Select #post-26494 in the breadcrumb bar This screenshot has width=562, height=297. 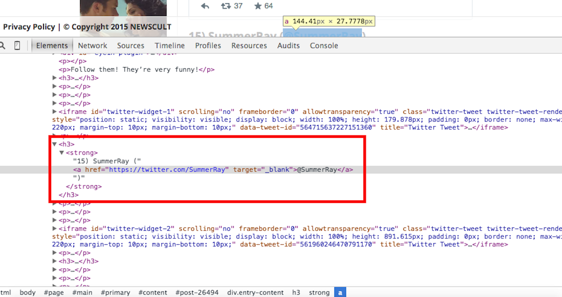click(x=197, y=293)
